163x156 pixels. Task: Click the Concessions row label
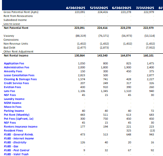[x=11, y=40]
